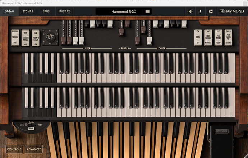Switch to the POST FX tab
Viewport: 248px width, 158px height.
tap(65, 11)
